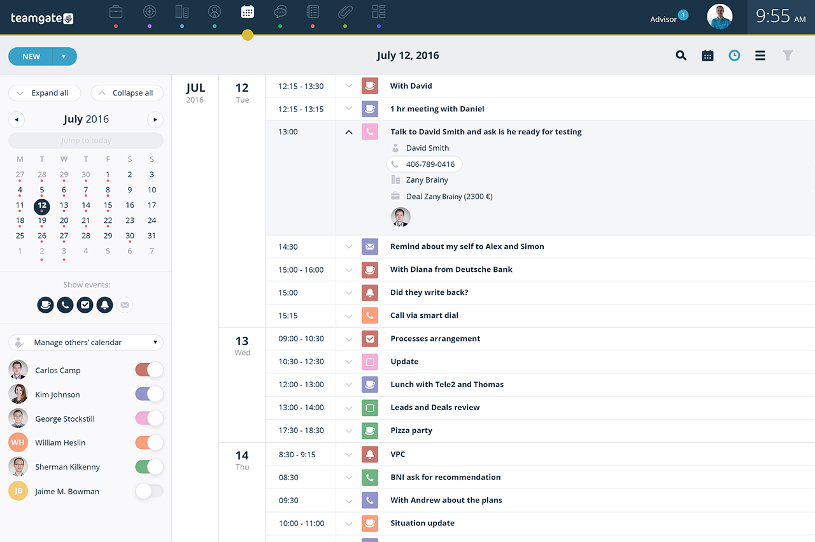The image size is (815, 542).
Task: Open the NEW button dropdown arrow
Action: pos(64,57)
